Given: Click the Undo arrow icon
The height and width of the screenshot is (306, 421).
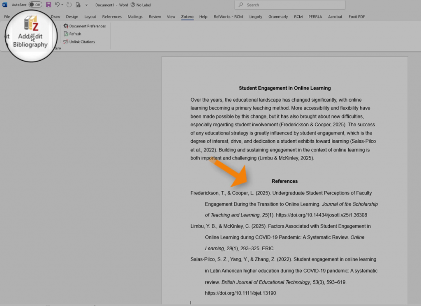Looking at the screenshot, I should click(57, 5).
